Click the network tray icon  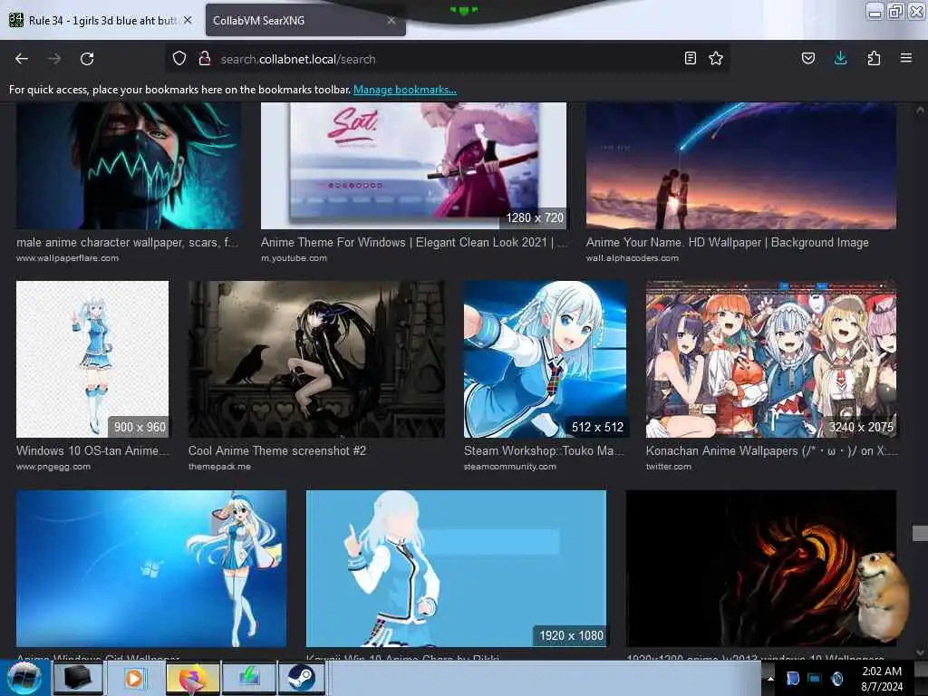(x=815, y=679)
